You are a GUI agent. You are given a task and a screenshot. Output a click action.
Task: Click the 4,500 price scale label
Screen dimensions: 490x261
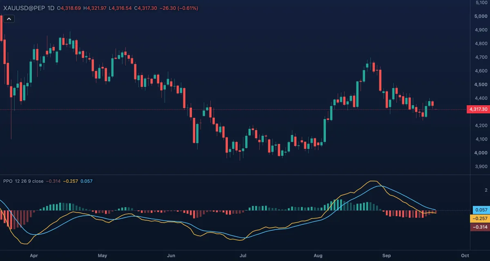(481, 84)
